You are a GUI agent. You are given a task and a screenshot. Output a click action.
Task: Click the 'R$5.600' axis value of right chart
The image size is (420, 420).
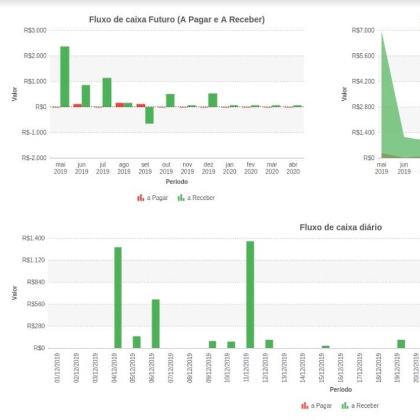tap(363, 55)
